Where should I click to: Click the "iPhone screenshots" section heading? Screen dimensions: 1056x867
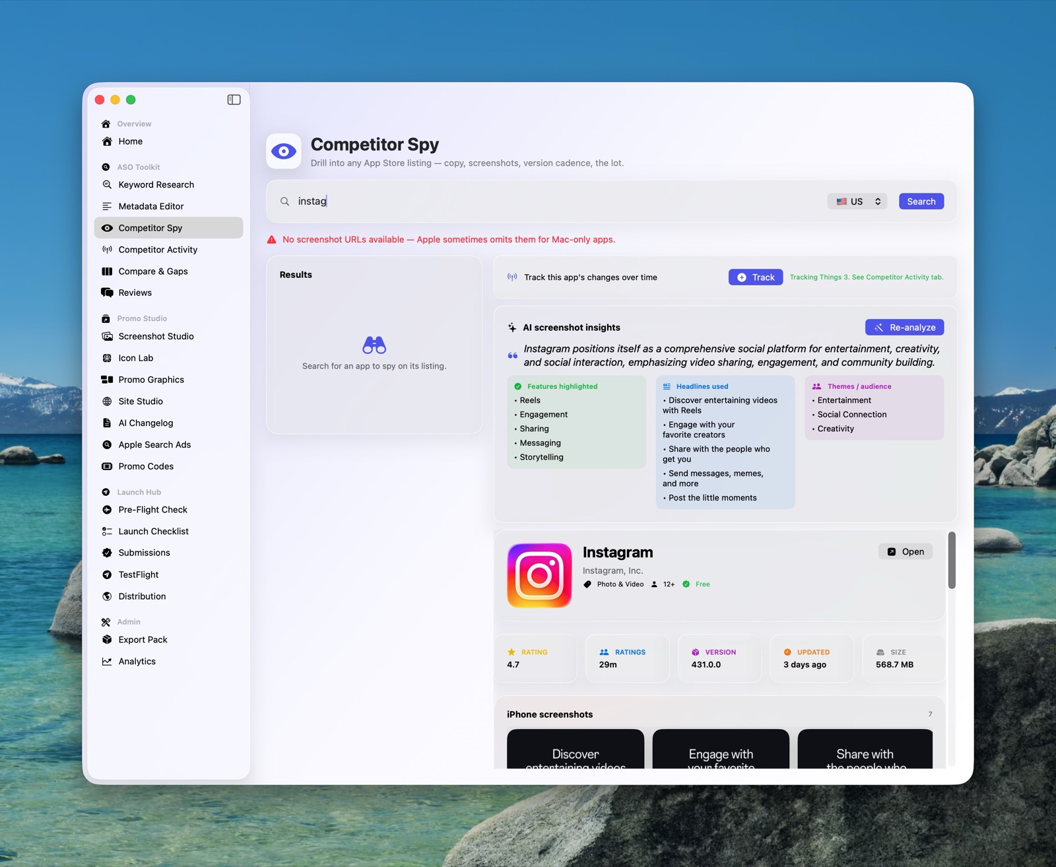point(550,714)
